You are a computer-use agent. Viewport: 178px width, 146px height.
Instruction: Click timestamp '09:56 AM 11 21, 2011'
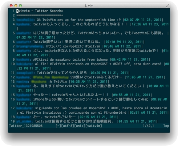[132, 95]
